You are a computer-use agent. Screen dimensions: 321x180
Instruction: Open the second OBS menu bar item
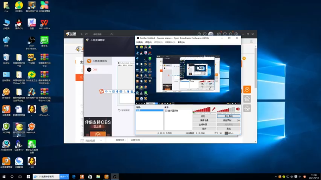pos(148,42)
